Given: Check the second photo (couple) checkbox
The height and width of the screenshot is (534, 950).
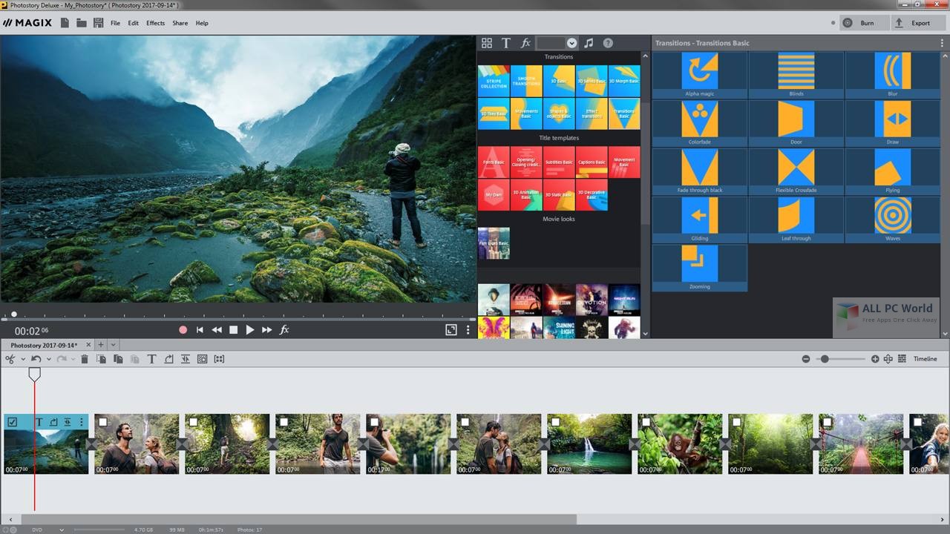Looking at the screenshot, I should [103, 421].
